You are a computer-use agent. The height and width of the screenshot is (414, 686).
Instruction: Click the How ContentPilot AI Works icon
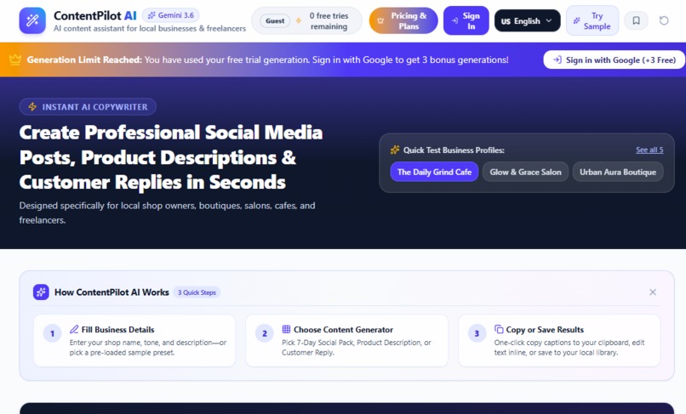click(41, 292)
